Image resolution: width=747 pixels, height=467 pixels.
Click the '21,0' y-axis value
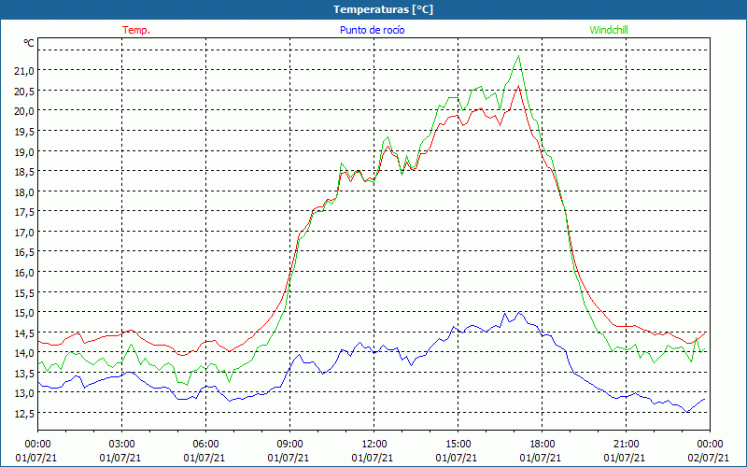coord(25,71)
